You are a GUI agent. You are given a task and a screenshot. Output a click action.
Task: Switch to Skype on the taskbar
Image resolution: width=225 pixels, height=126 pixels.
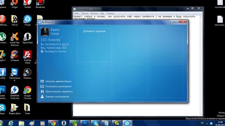pyautogui.click(x=96, y=123)
